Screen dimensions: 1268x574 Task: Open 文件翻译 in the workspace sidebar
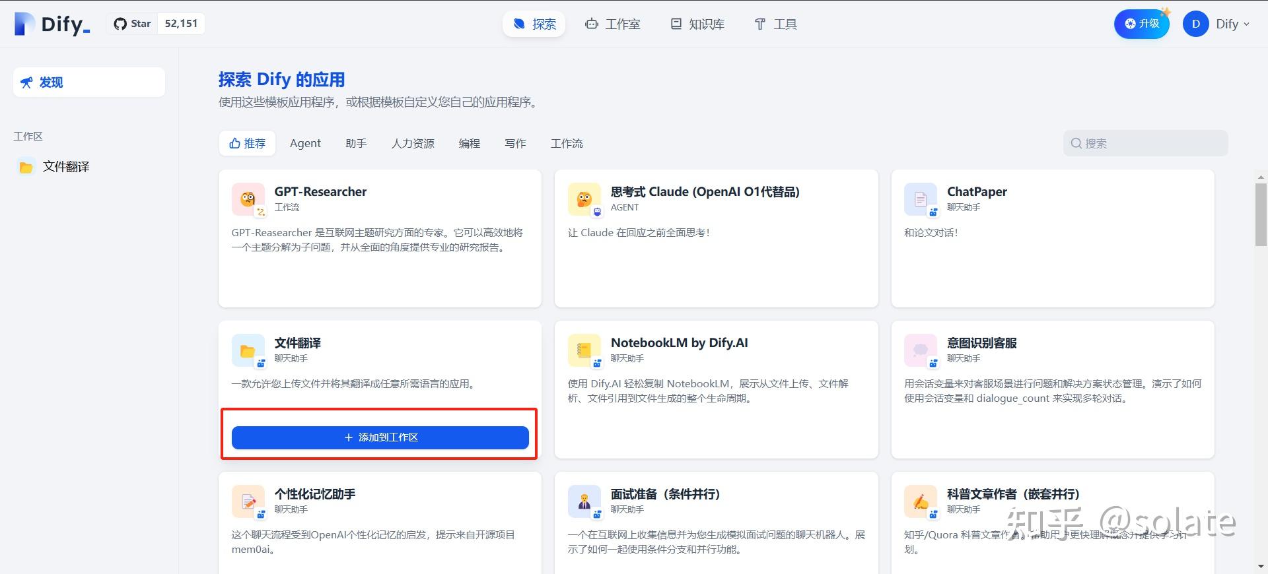(66, 167)
